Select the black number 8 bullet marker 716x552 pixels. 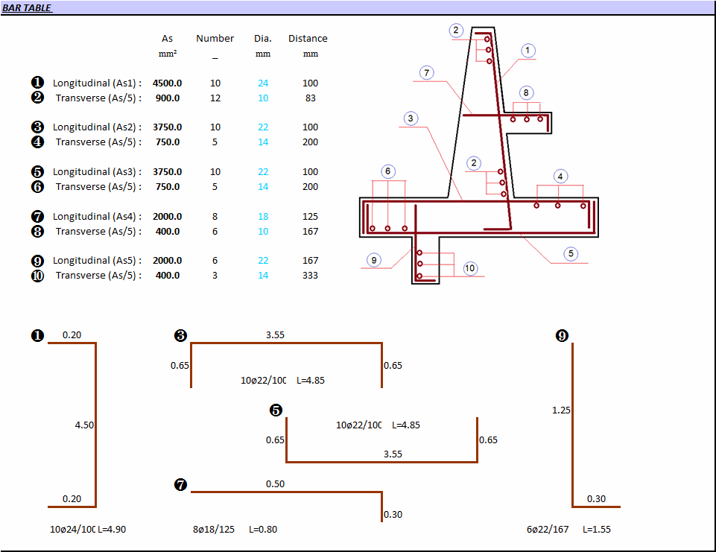click(x=38, y=232)
